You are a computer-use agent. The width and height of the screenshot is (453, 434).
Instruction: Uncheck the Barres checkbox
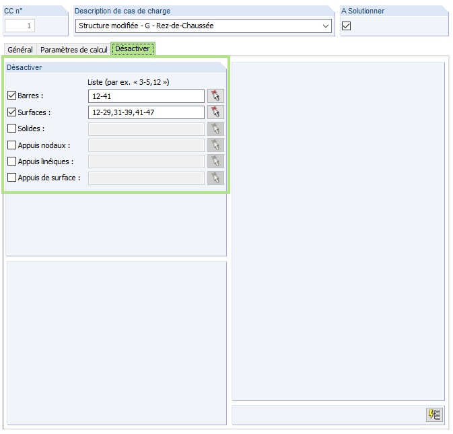pos(11,96)
